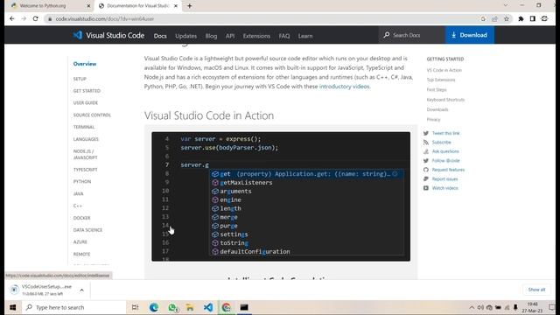Click Show all downloads button
Screen dimensions: 560x315
[536, 290]
